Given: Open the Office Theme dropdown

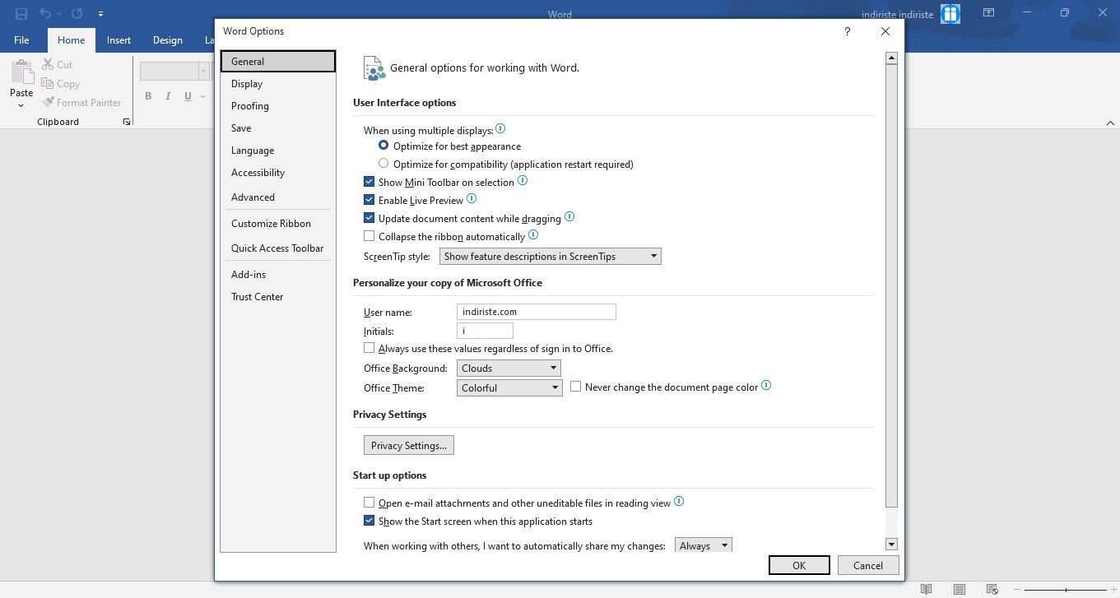Looking at the screenshot, I should (509, 387).
